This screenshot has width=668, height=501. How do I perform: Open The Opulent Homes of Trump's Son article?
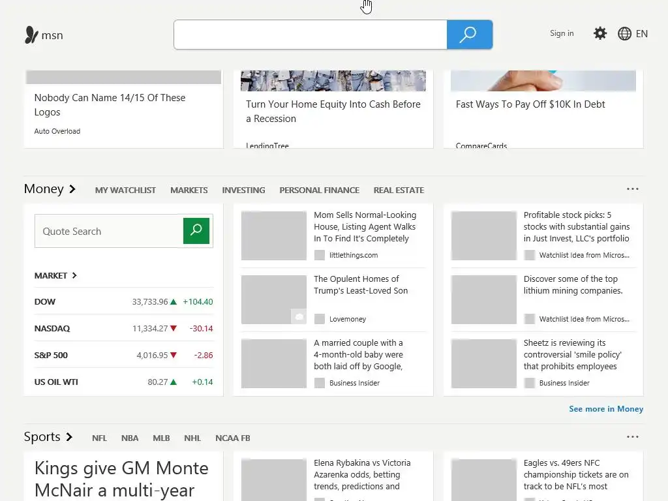[x=360, y=284]
